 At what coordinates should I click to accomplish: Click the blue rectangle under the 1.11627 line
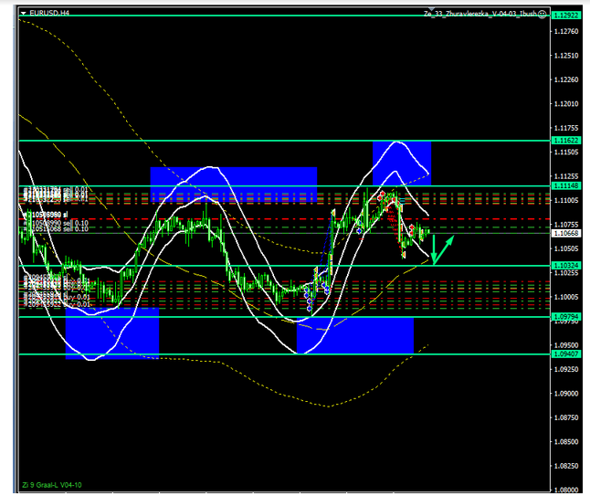402,162
